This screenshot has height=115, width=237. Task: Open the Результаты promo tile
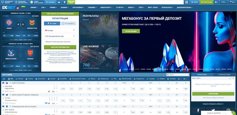99,26
